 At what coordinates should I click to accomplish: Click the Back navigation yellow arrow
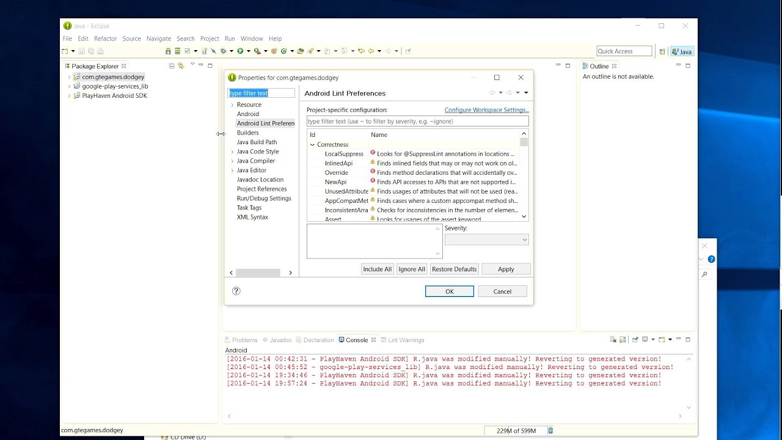point(371,51)
